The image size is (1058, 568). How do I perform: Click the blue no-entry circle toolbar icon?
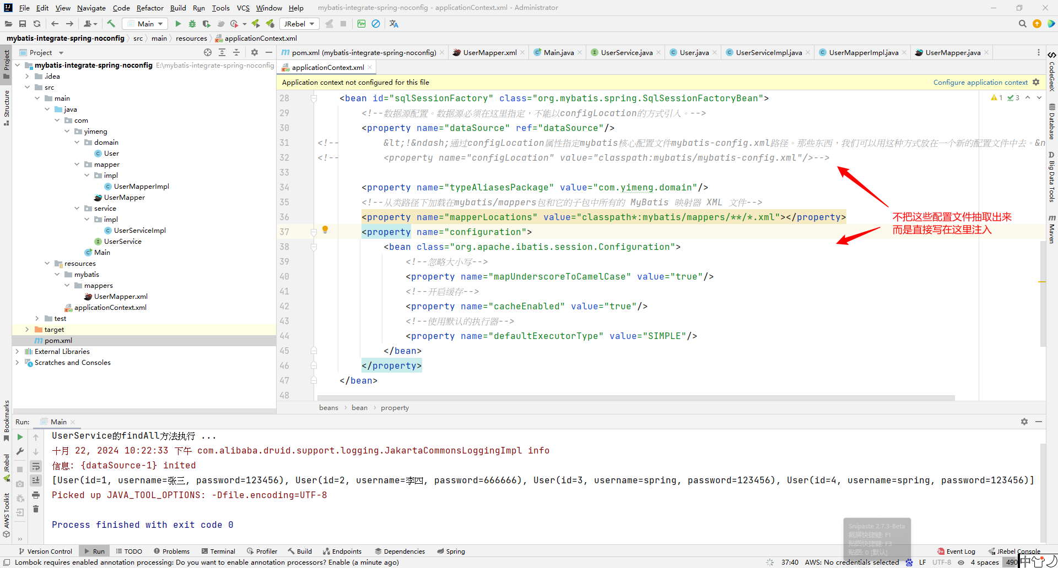pos(376,24)
